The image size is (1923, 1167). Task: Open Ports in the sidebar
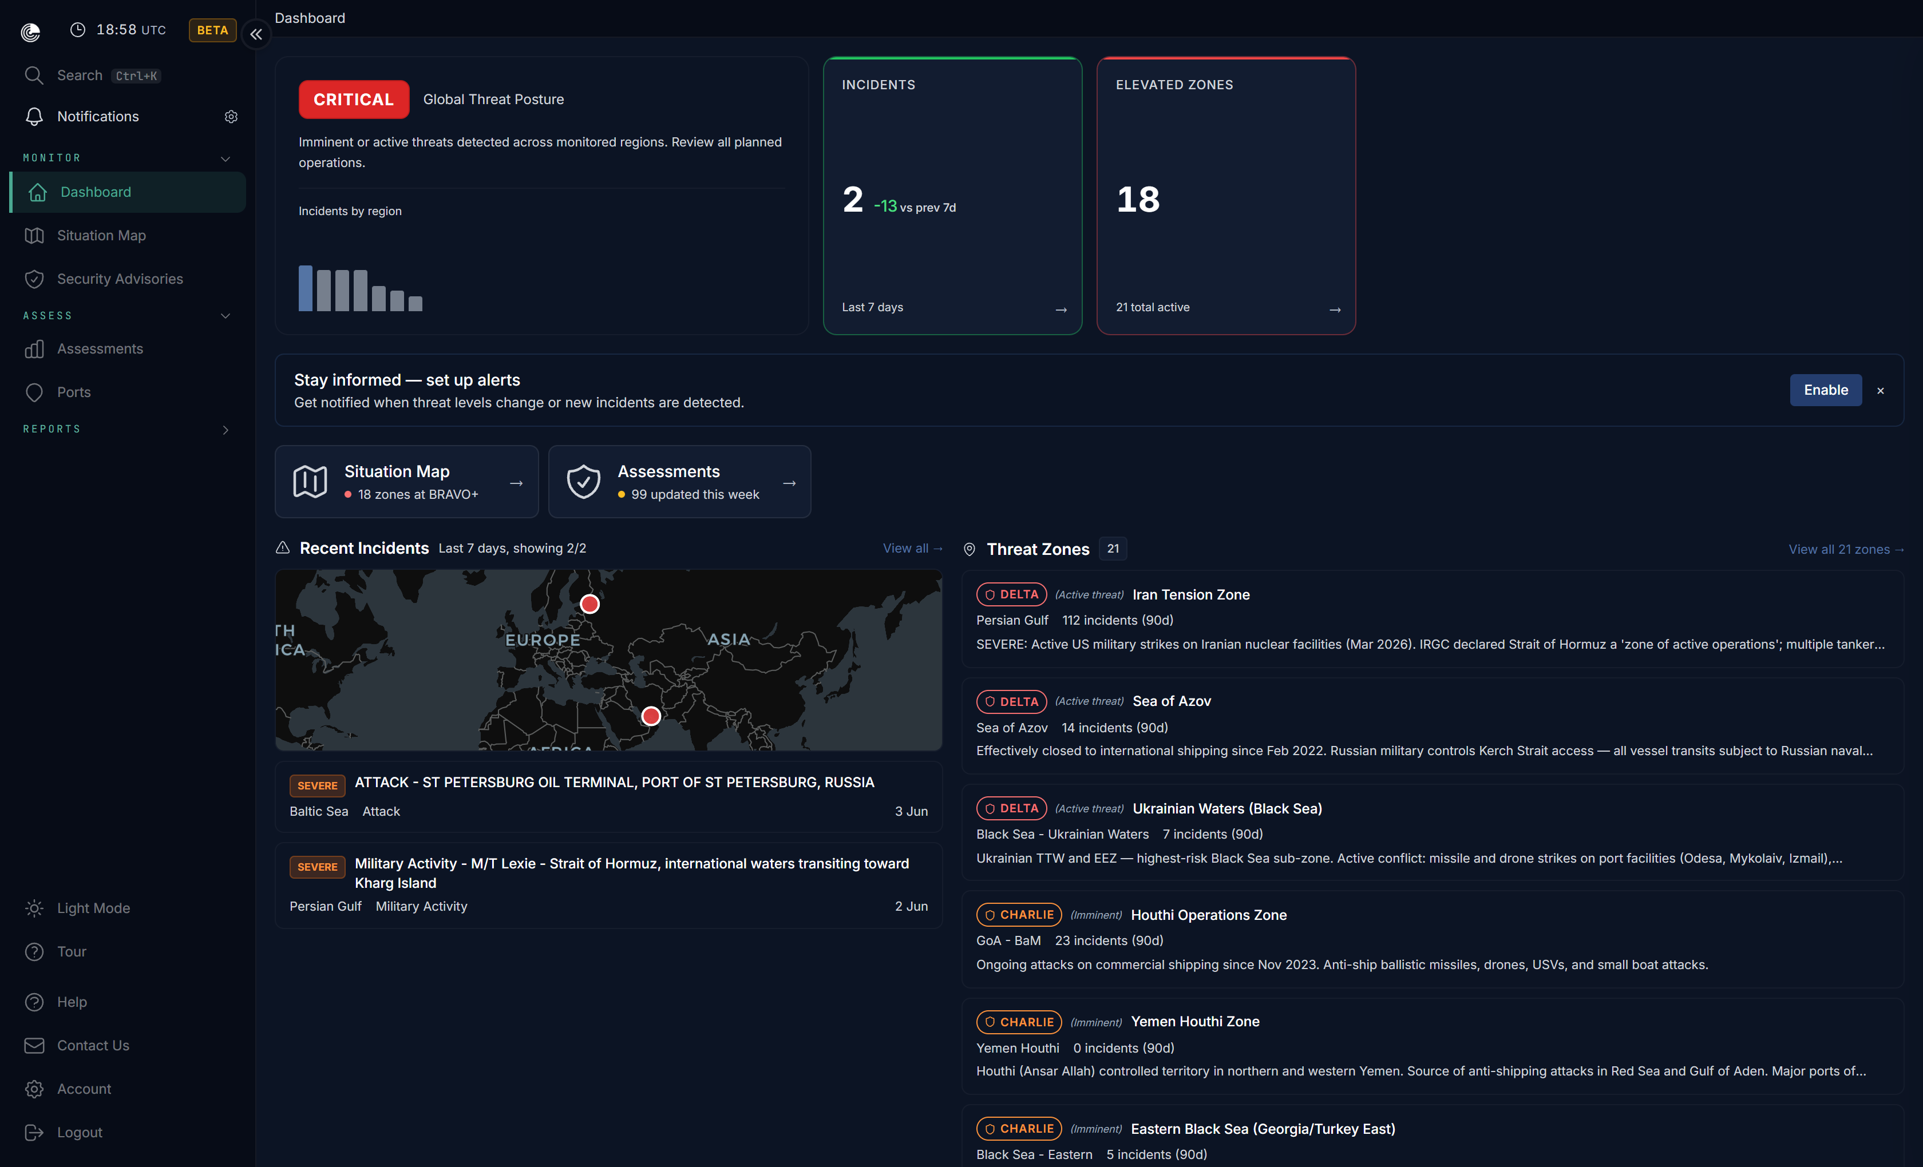[x=128, y=392]
